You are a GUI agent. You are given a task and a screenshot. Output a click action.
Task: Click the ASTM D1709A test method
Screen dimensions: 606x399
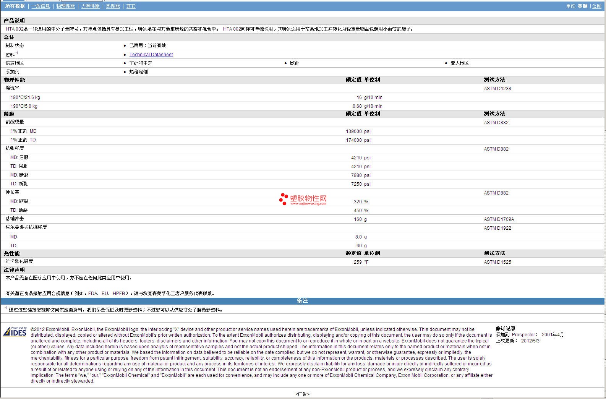(x=499, y=219)
